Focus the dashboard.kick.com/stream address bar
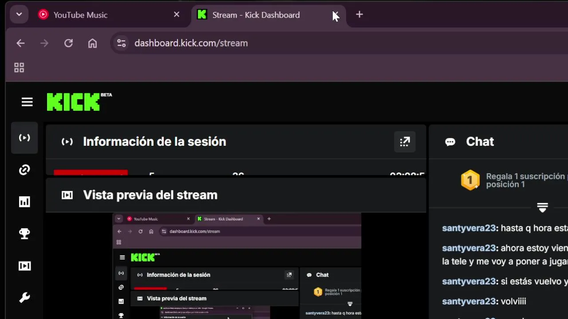 click(191, 43)
